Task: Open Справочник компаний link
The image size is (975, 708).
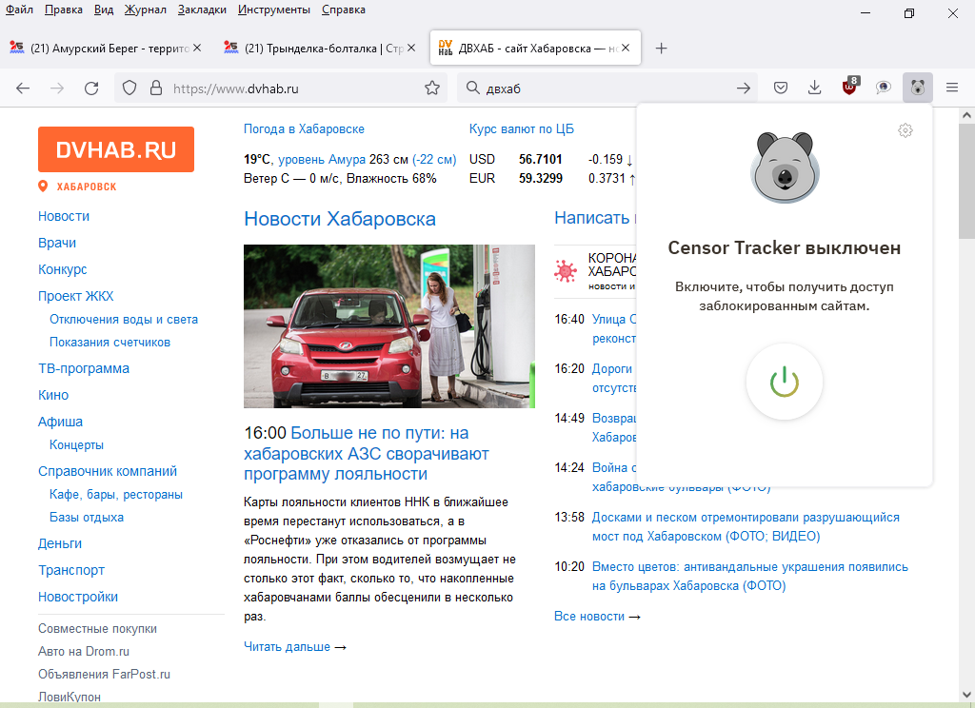Action: point(108,471)
